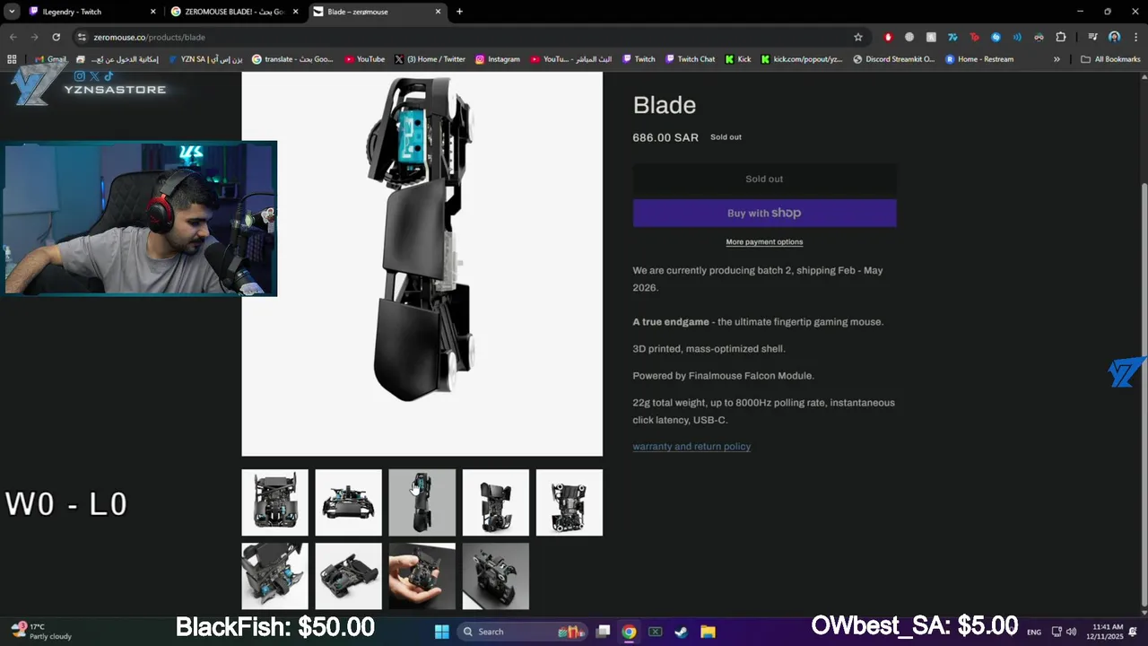Screen dimensions: 1148x646
Task: Click the Sold out button
Action: coord(764,179)
